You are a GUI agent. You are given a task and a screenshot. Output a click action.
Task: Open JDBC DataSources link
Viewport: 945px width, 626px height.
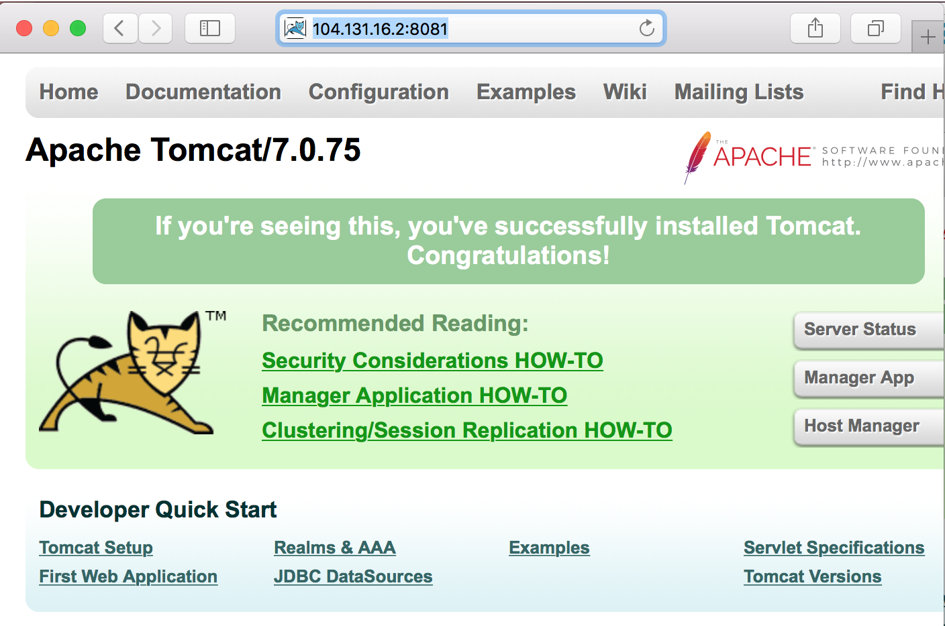[x=353, y=576]
